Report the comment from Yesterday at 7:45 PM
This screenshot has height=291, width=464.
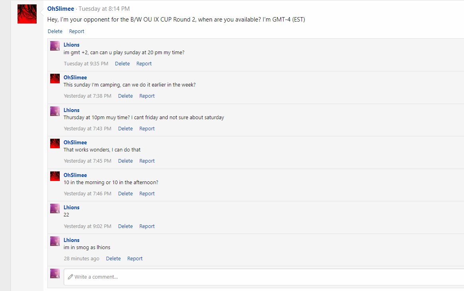pos(147,161)
